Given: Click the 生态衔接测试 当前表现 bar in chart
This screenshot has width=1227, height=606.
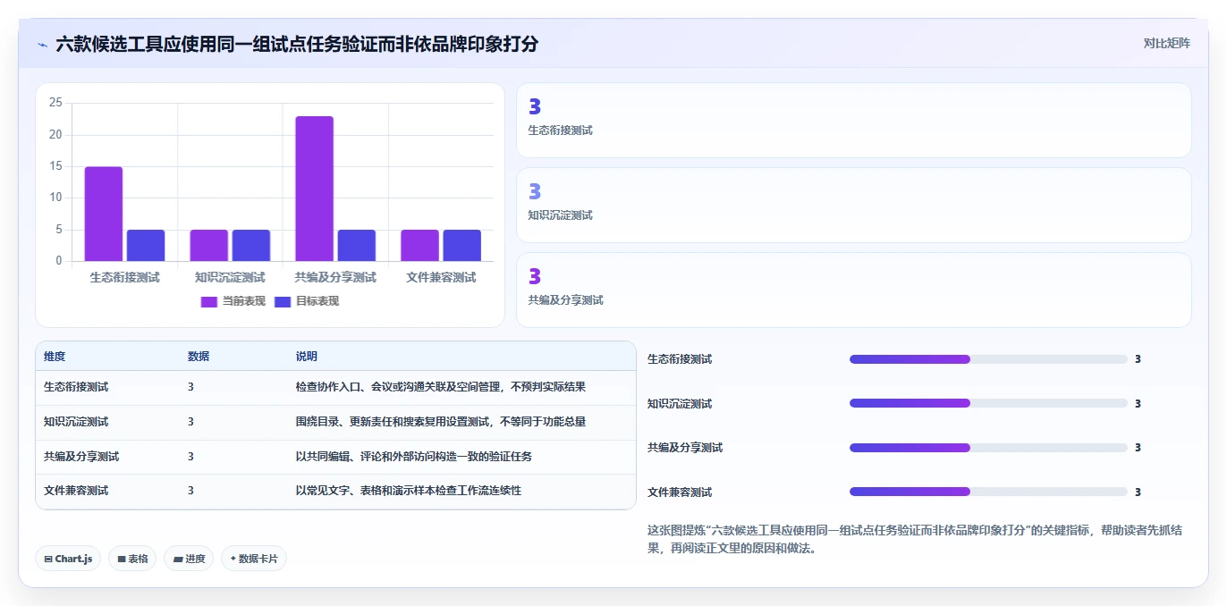Looking at the screenshot, I should (x=104, y=214).
